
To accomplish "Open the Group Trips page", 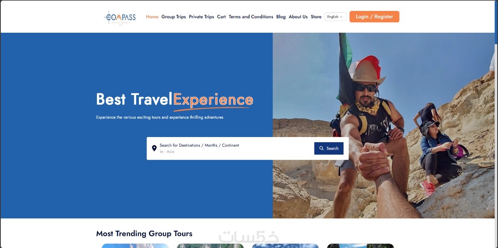I will (174, 17).
